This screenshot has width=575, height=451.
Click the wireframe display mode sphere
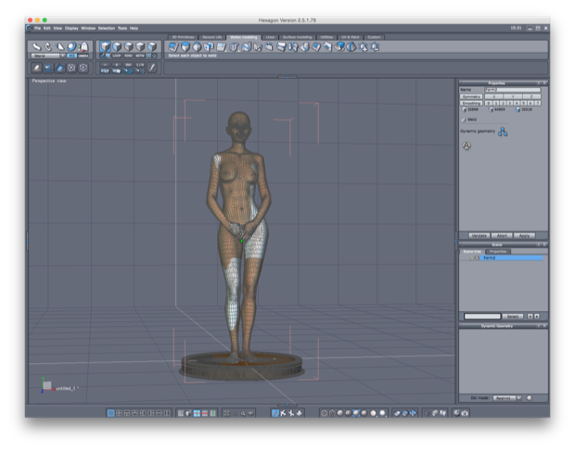click(324, 413)
